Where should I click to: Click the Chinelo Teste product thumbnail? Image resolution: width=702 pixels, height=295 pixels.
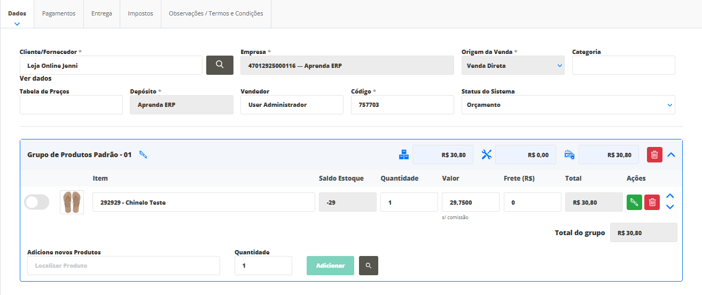pyautogui.click(x=72, y=203)
